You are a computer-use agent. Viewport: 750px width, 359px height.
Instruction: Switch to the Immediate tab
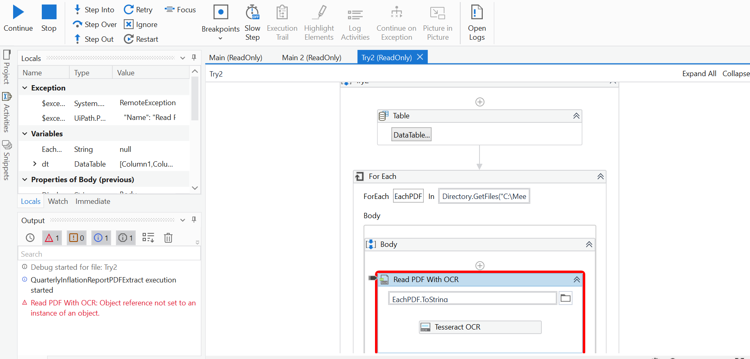point(93,201)
